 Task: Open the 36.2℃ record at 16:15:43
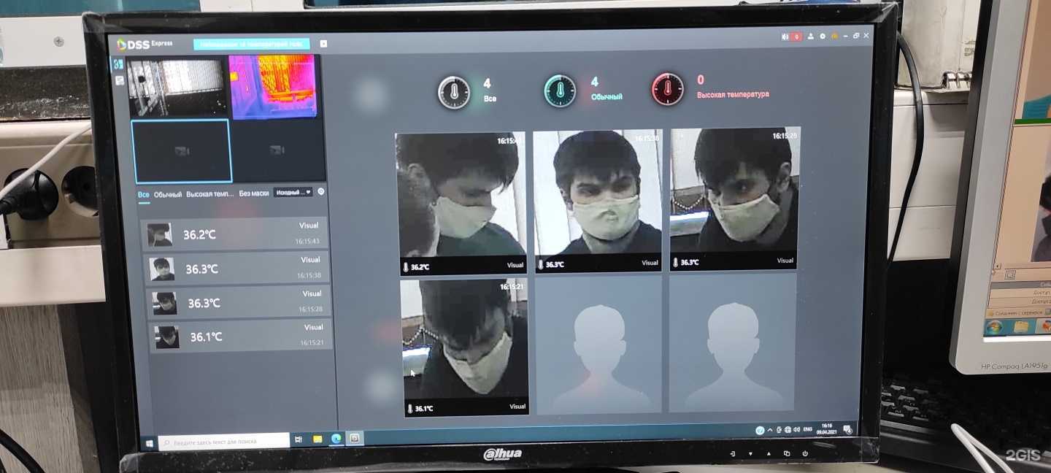click(238, 234)
